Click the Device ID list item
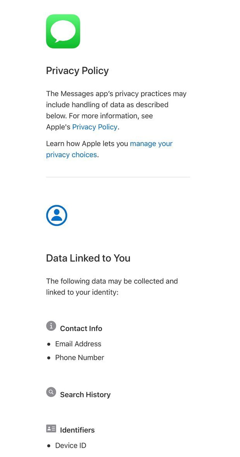This screenshot has width=240, height=457. 71,445
